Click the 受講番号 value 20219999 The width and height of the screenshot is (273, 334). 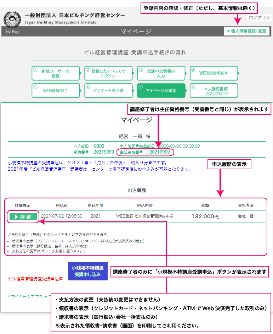pyautogui.click(x=104, y=152)
